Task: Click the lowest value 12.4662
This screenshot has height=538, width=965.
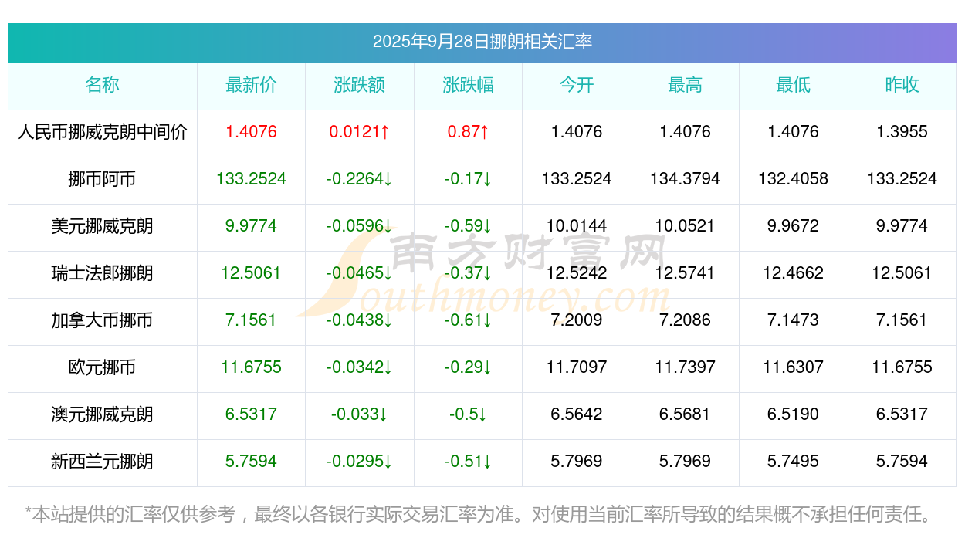Action: 794,273
